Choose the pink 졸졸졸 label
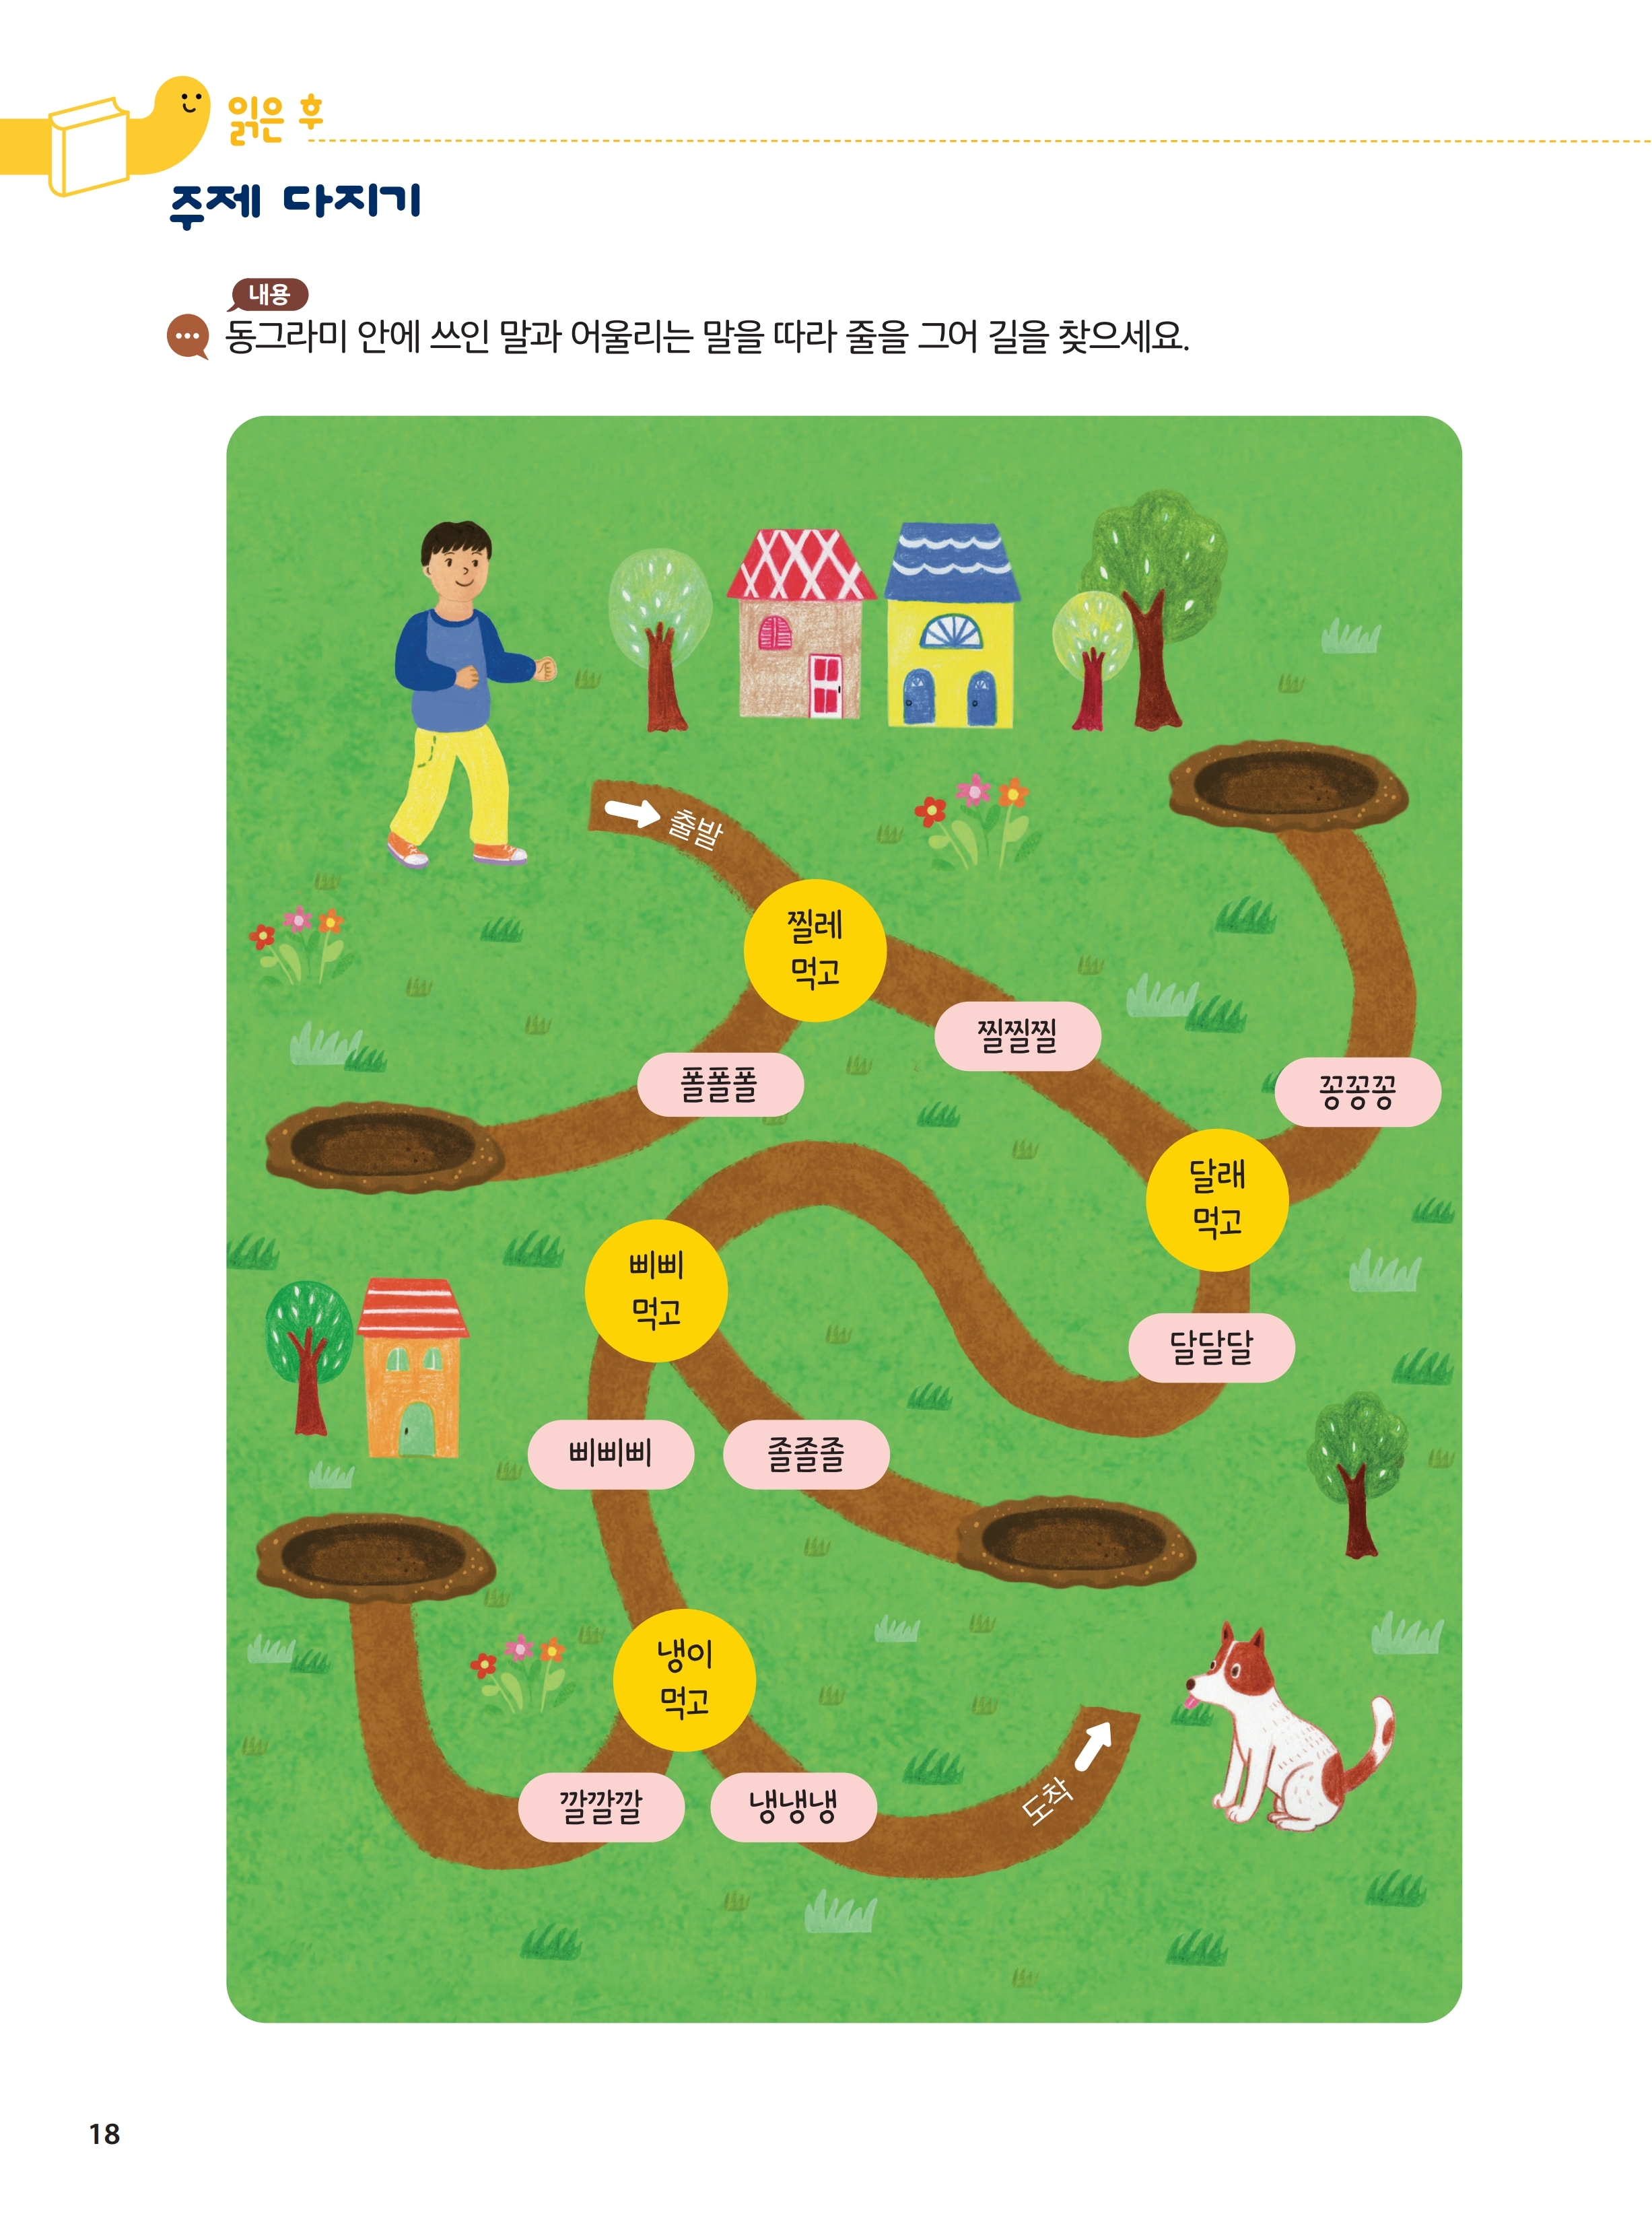This screenshot has width=1652, height=2218. pyautogui.click(x=806, y=1454)
